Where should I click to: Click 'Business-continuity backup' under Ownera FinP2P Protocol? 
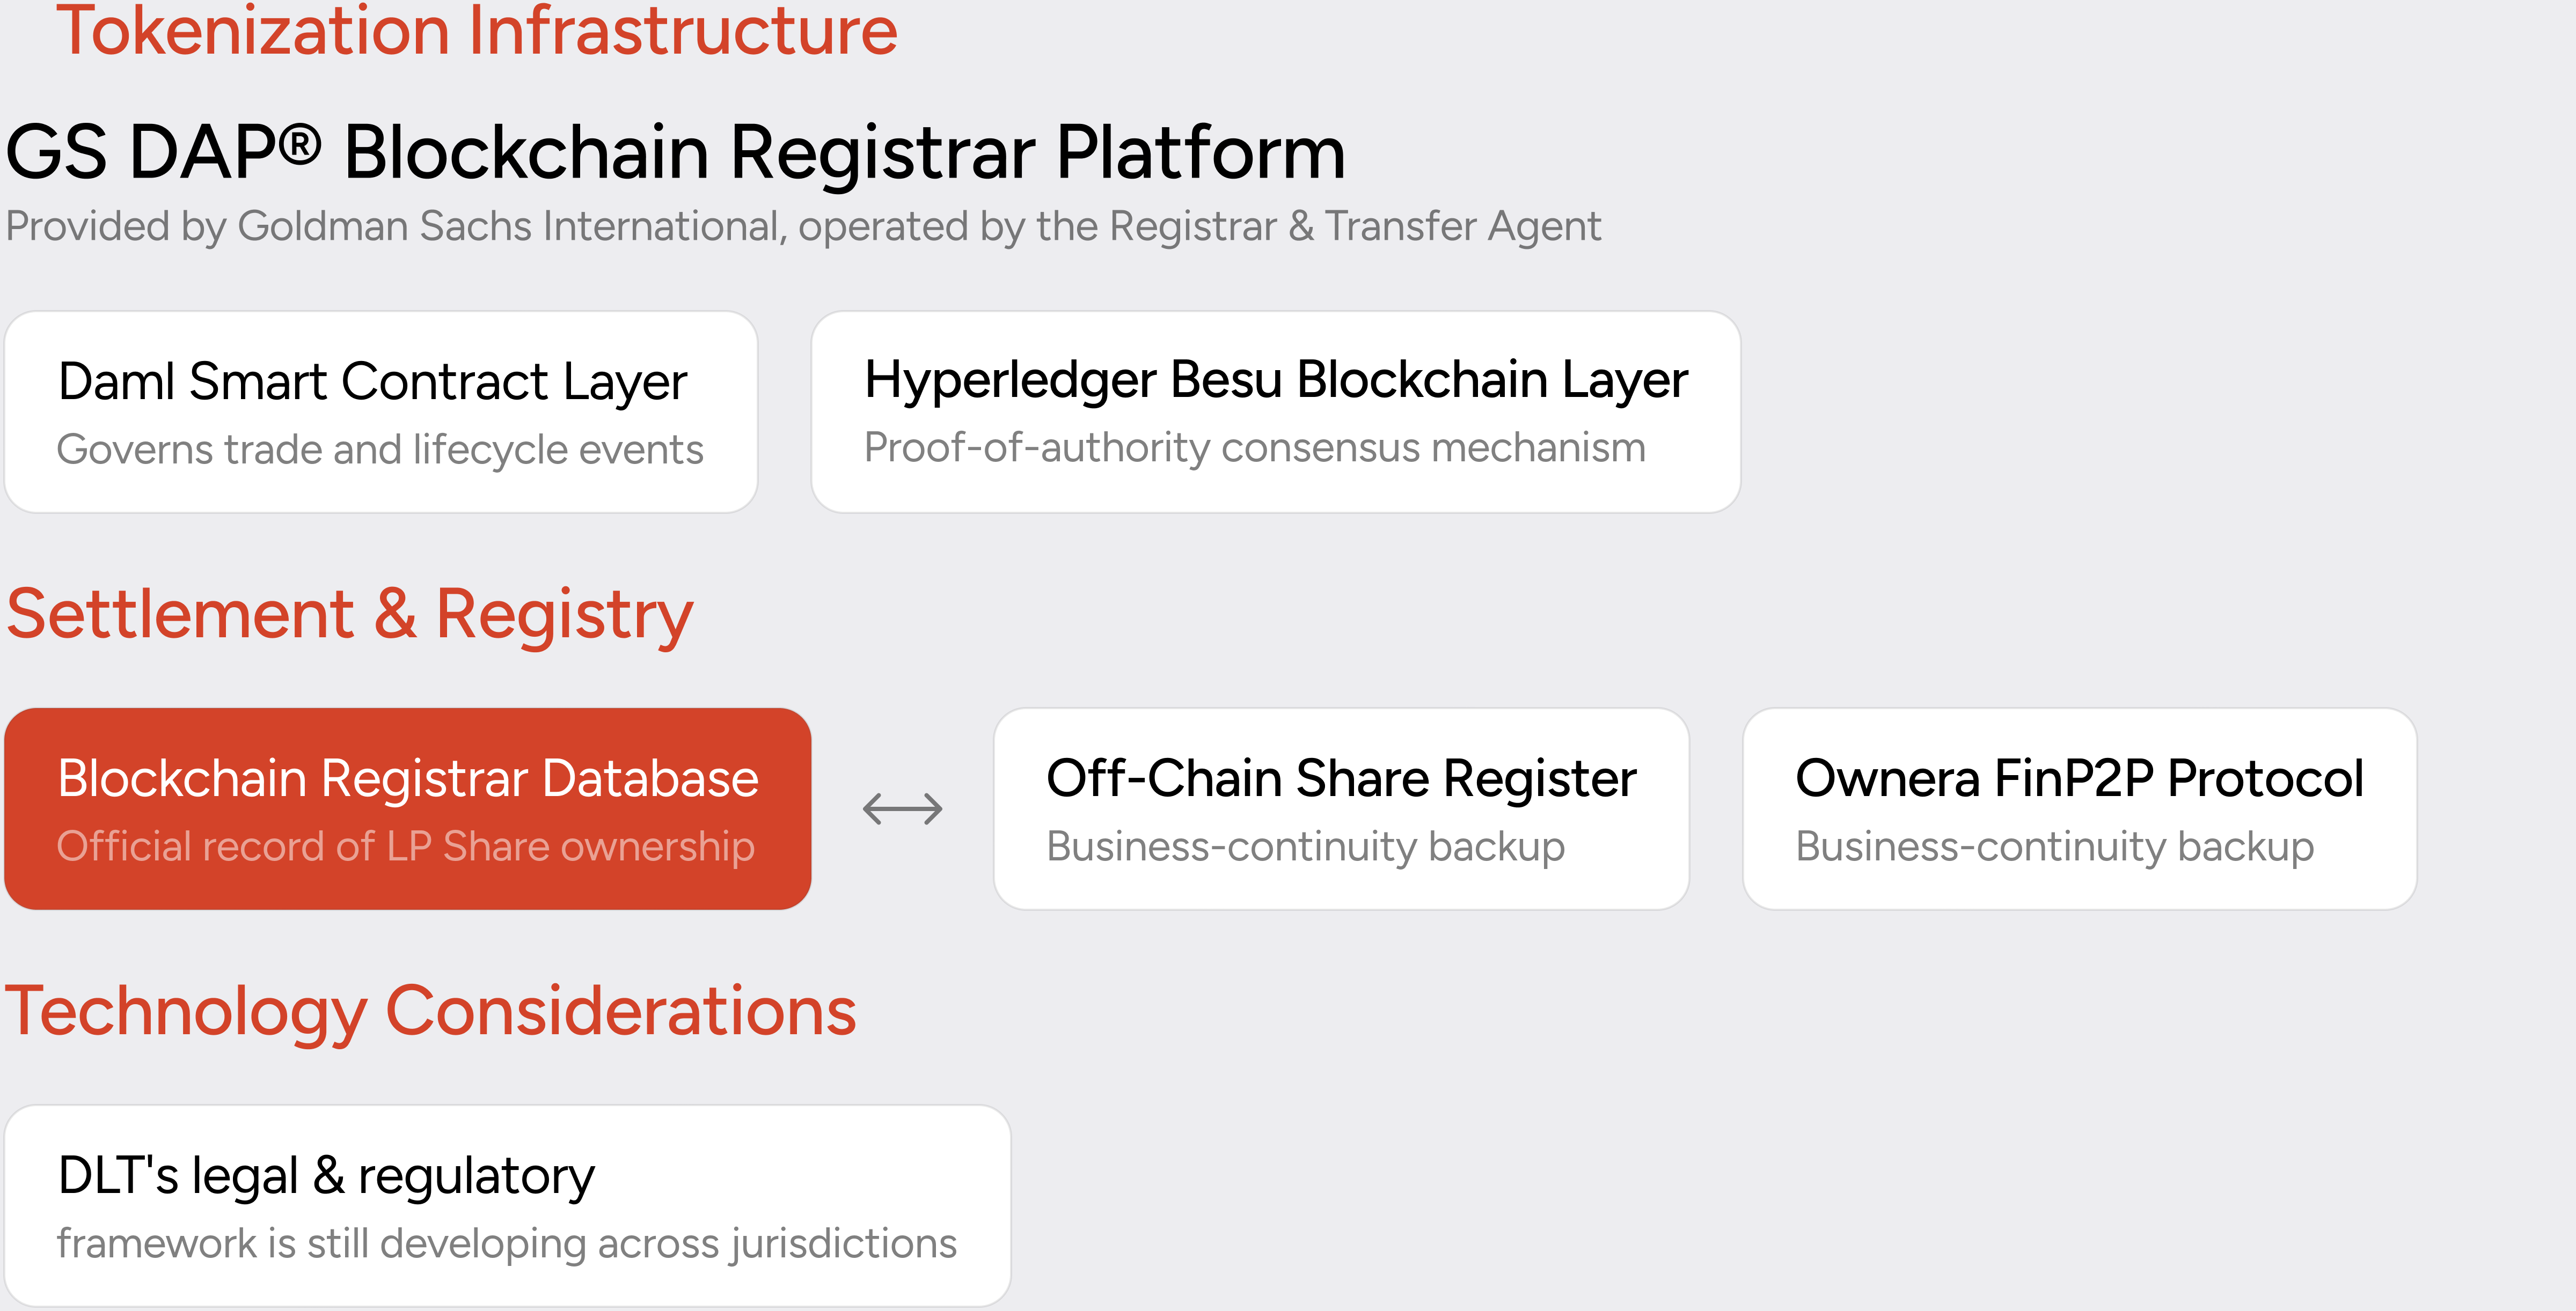(x=2055, y=846)
